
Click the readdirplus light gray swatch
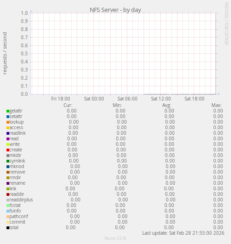(8, 200)
